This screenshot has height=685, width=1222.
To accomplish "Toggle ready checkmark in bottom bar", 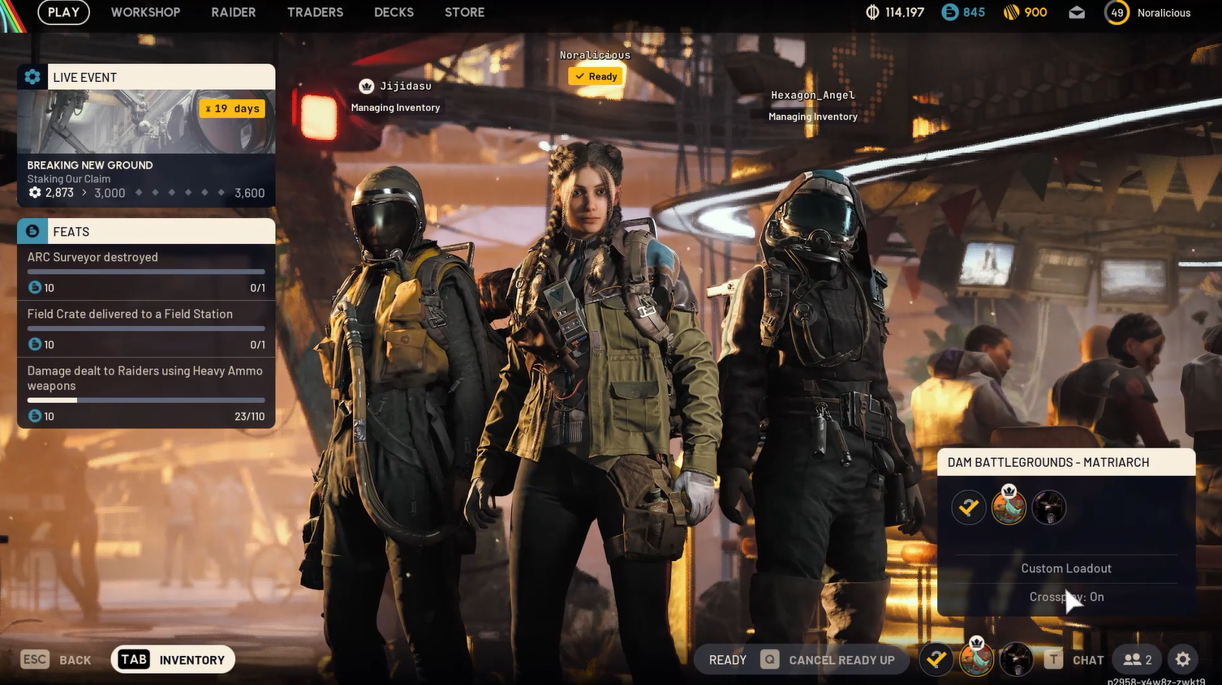I will pos(936,660).
